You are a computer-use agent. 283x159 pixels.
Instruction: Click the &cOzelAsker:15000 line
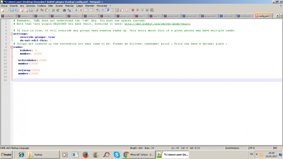(x=33, y=60)
